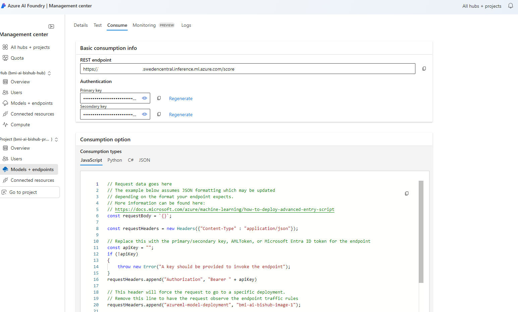The width and height of the screenshot is (518, 312).
Task: Click the 'Basic consumption info' heading
Action: click(108, 48)
